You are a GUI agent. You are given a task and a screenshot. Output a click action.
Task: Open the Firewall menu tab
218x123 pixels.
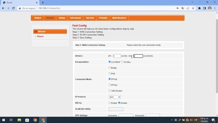point(103,18)
